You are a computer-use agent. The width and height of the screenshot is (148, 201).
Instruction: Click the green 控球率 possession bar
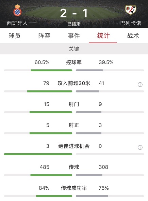pos(51,70)
